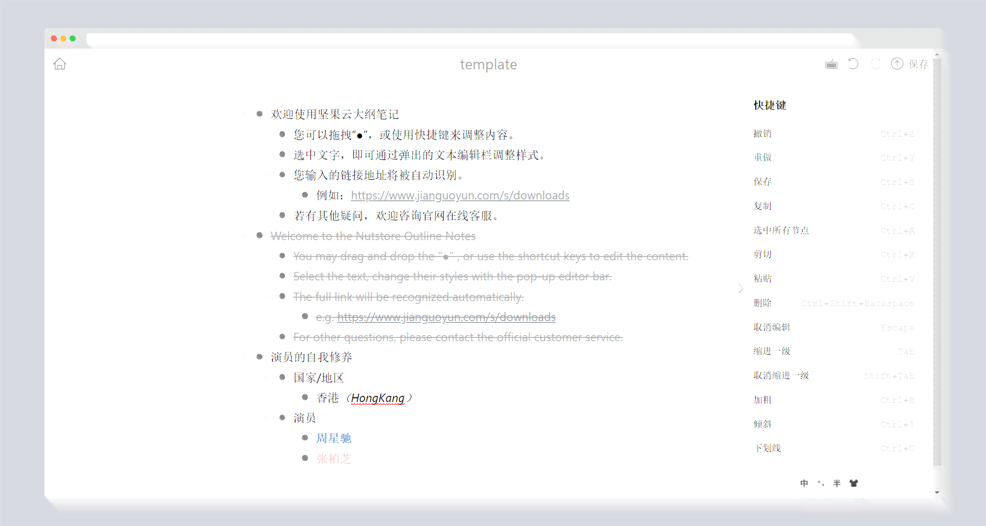Switch IME language via the 中 indicator
This screenshot has height=526, width=986.
coord(804,483)
